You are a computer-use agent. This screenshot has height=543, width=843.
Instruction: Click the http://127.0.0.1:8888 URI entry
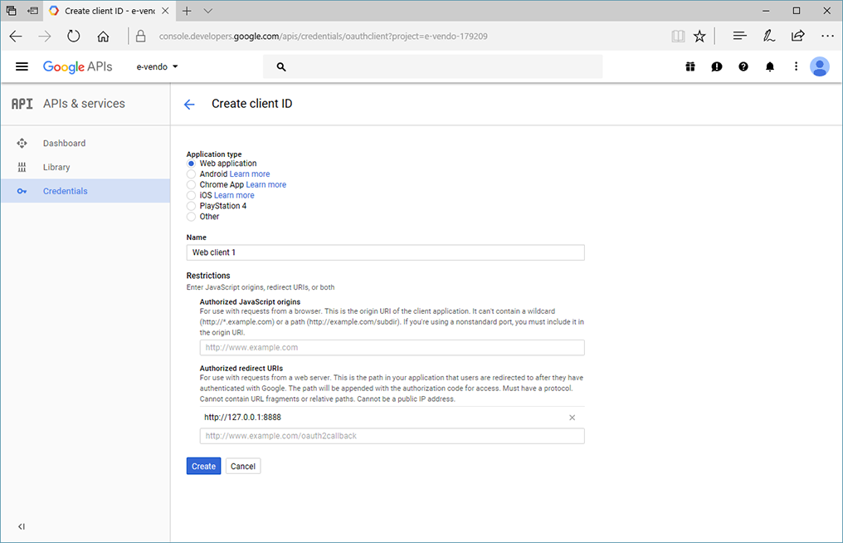[x=242, y=417]
